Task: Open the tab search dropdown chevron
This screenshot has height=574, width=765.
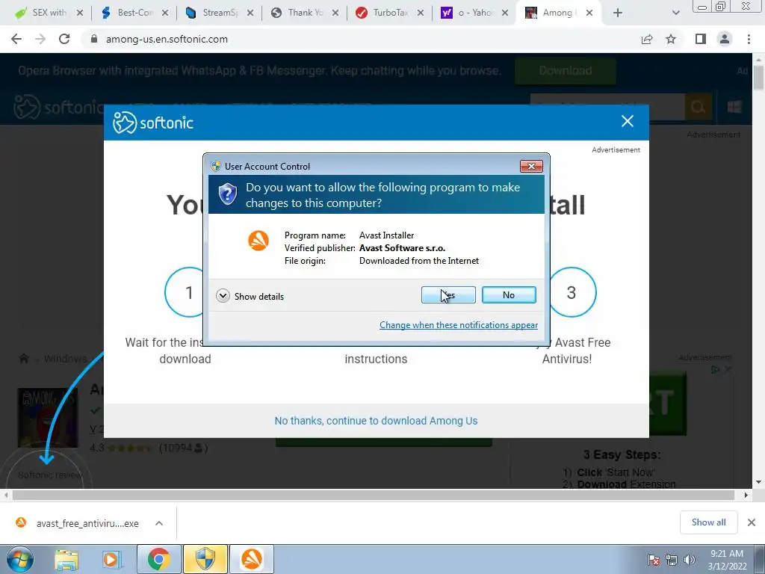Action: 675,13
